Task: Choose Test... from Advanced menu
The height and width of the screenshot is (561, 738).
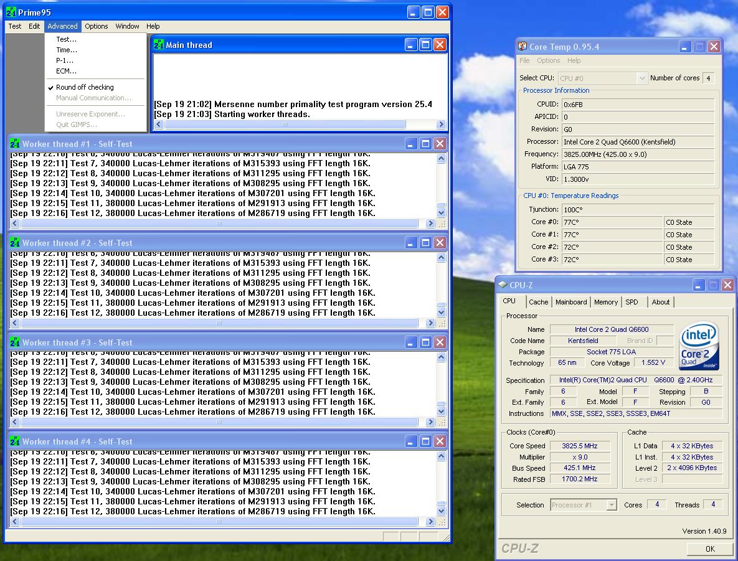Action: [x=67, y=39]
